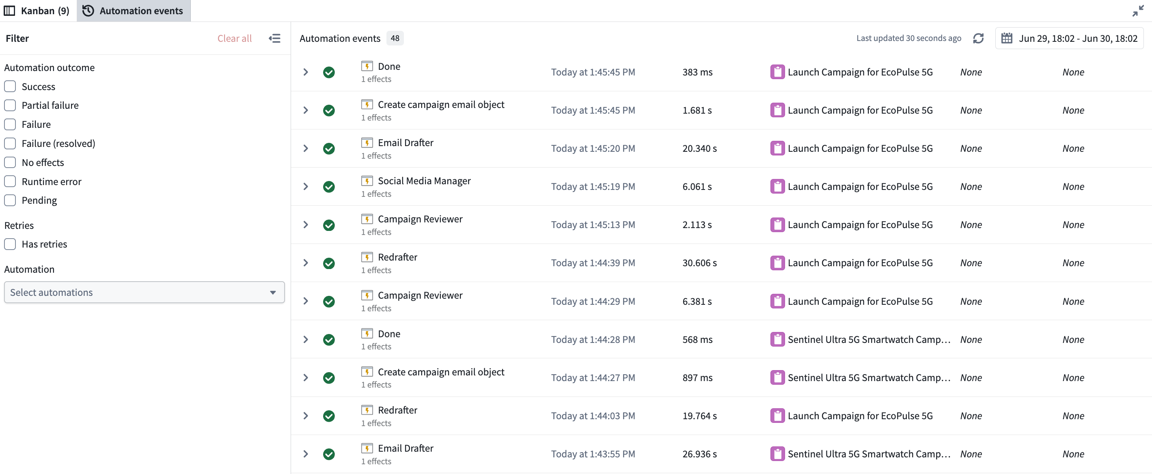This screenshot has width=1152, height=474.
Task: Click 'Today at 1:44:03 PM' timestamp
Action: 593,416
